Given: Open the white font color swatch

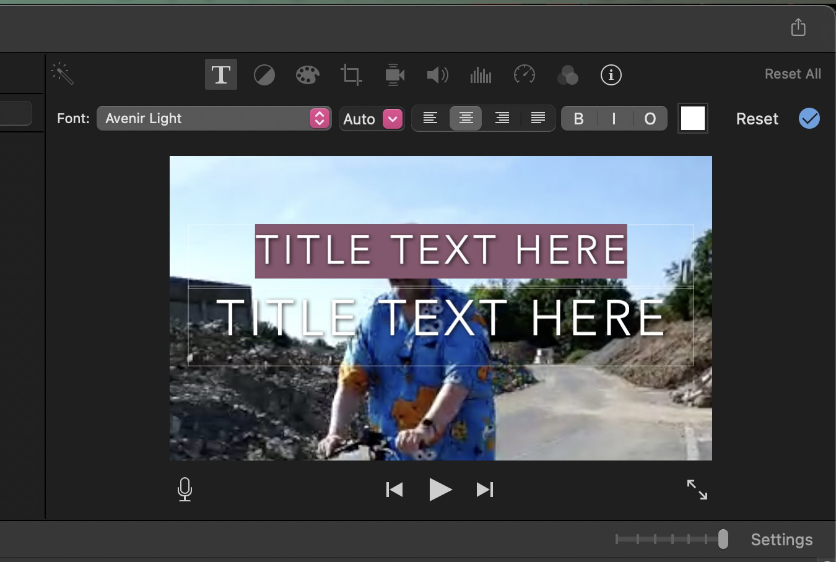Looking at the screenshot, I should pyautogui.click(x=693, y=118).
